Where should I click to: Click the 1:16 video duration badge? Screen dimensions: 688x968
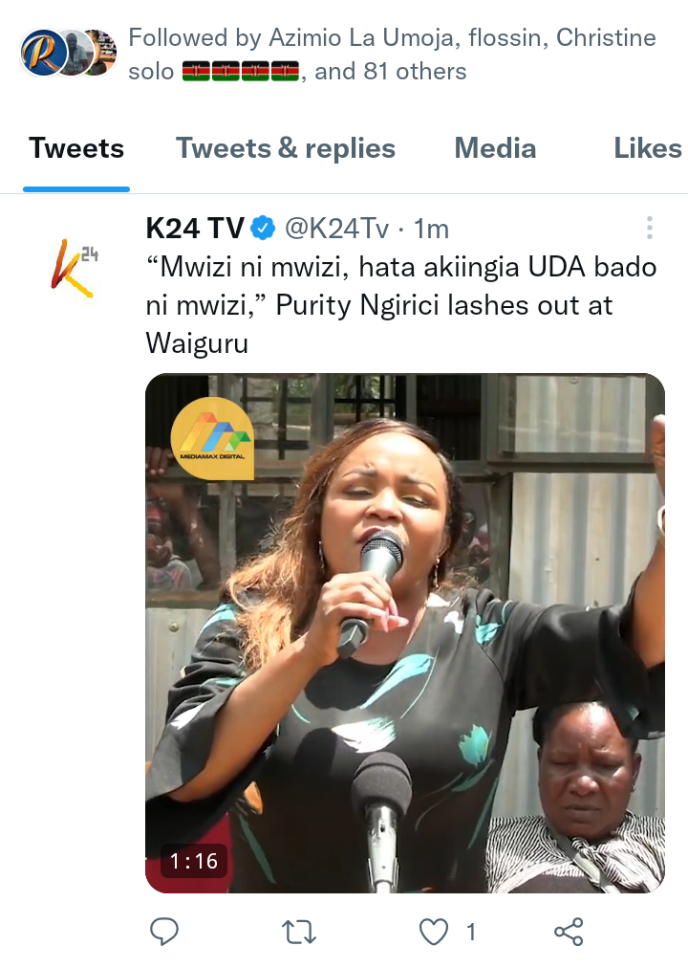tap(194, 861)
